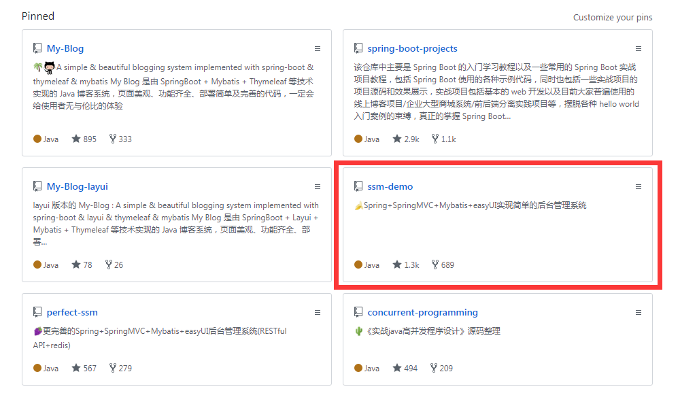
Task: Click the repository icon next to perfect-ssm
Action: pos(37,312)
